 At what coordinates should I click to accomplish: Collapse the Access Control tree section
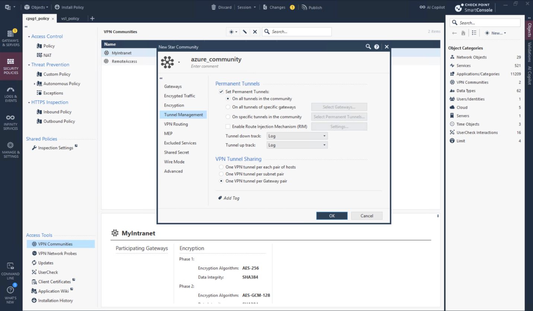pyautogui.click(x=29, y=36)
